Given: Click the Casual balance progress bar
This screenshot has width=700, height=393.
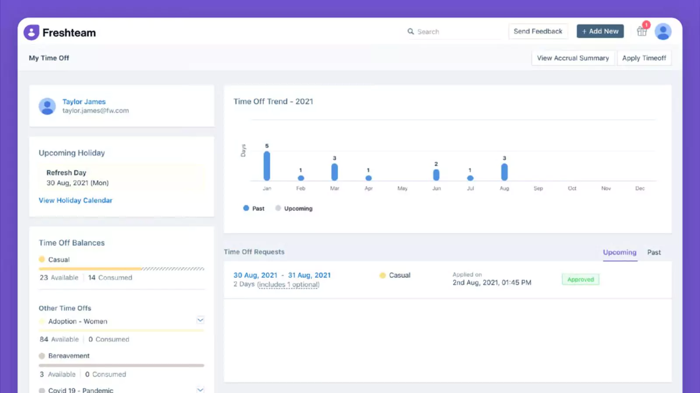Looking at the screenshot, I should 122,269.
